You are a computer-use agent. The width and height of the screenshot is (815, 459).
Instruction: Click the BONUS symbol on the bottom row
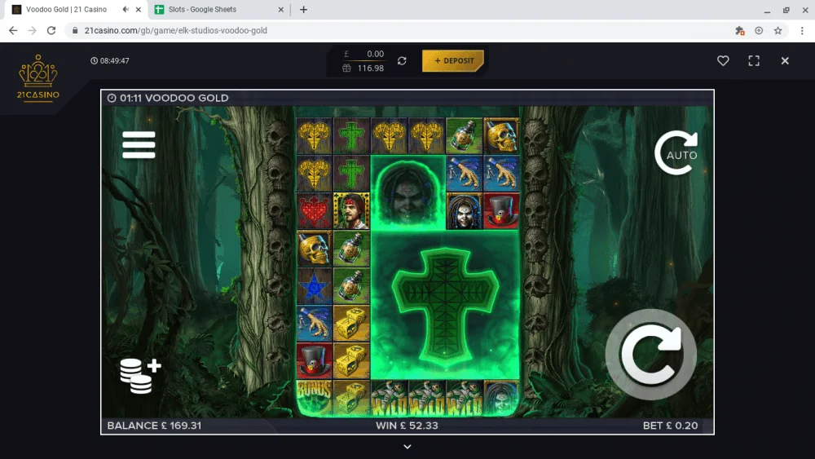pyautogui.click(x=314, y=398)
